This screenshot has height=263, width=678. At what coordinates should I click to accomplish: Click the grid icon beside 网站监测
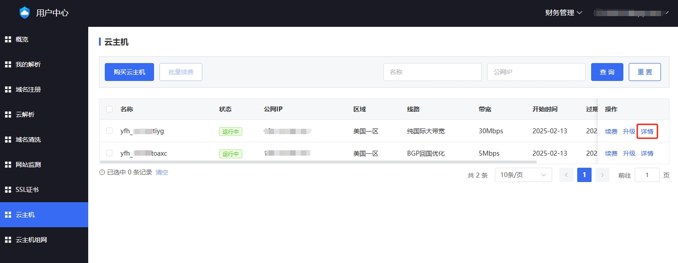tap(8, 165)
